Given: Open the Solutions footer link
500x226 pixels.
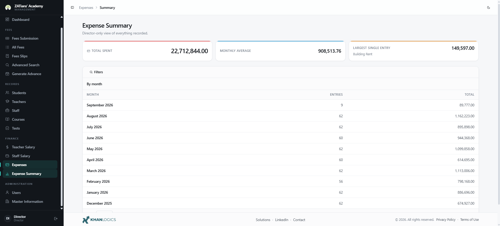Looking at the screenshot, I should 263,220.
